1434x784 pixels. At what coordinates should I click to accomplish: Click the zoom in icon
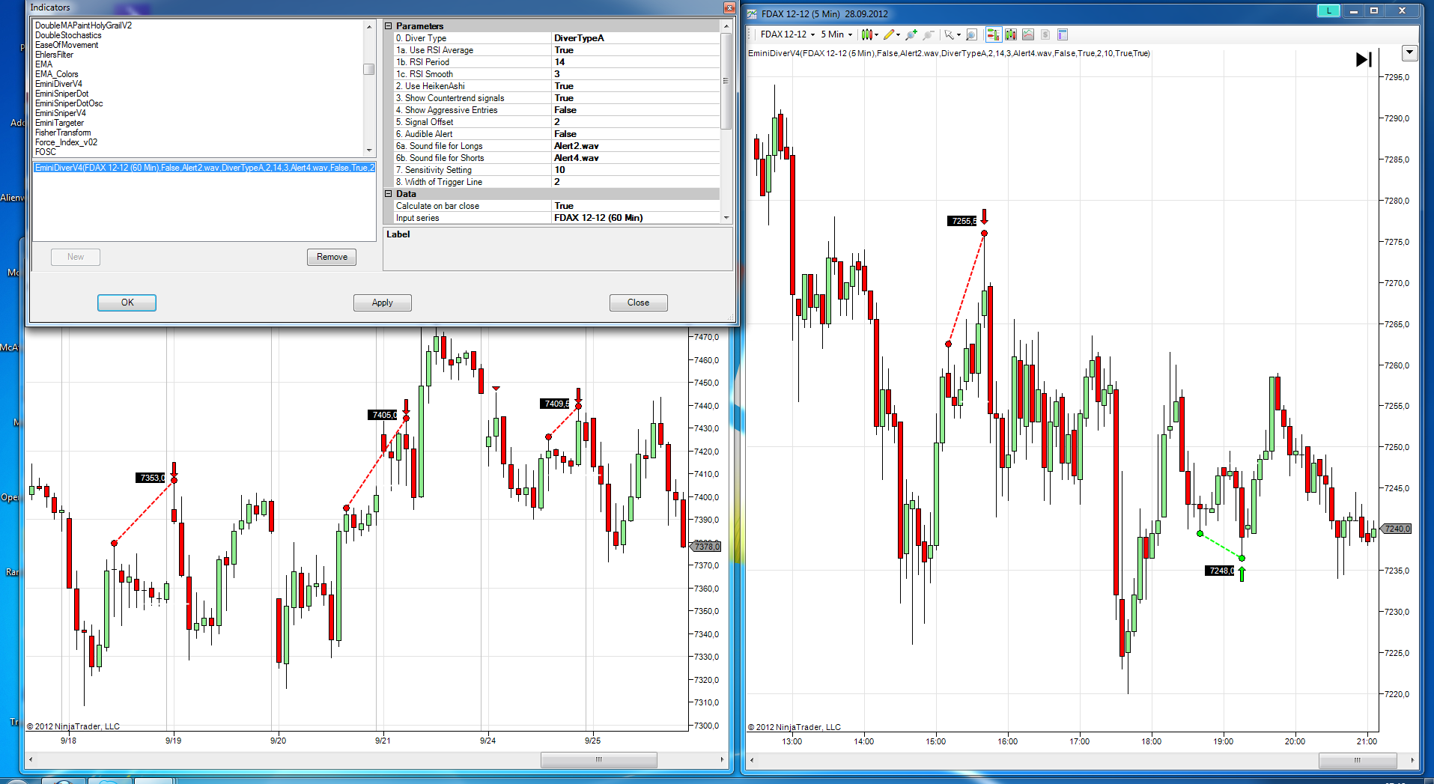pyautogui.click(x=911, y=34)
